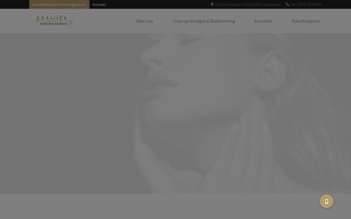Screen dimensions: 351x219
Task: Open the Über uns menu
Action: point(144,21)
